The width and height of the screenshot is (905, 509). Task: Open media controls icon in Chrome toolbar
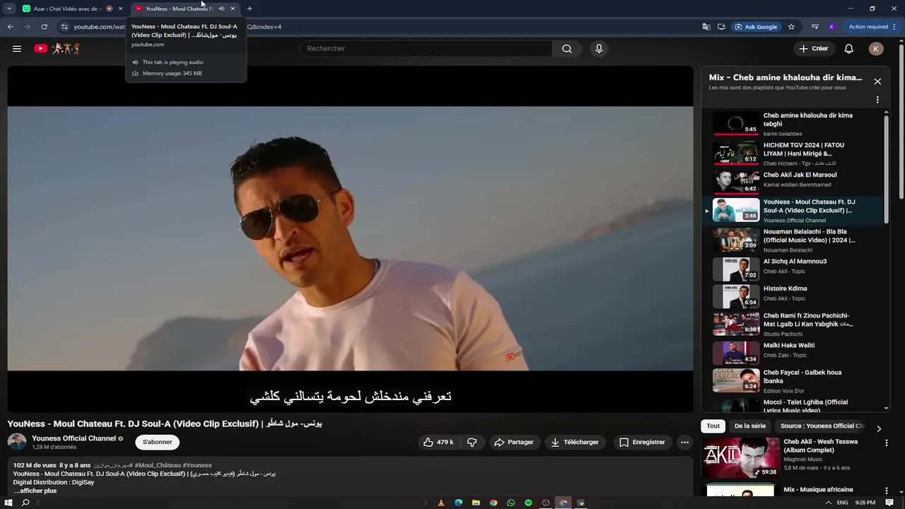tap(814, 27)
